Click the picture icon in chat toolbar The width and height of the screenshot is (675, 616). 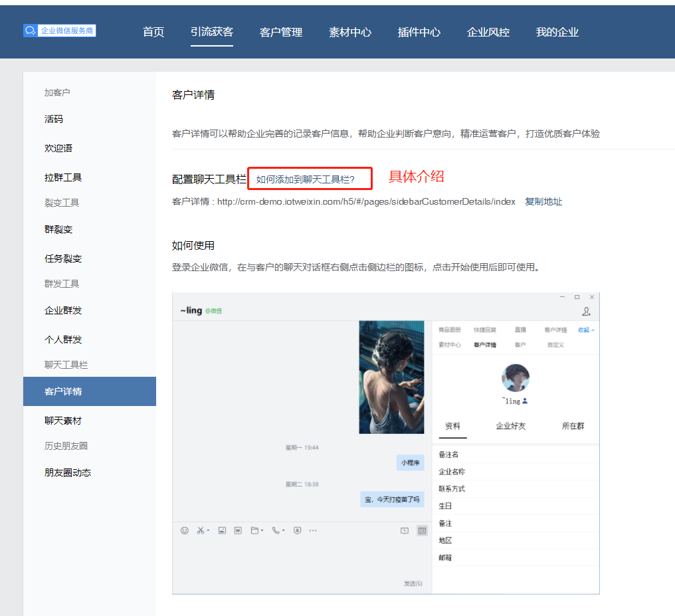point(222,530)
